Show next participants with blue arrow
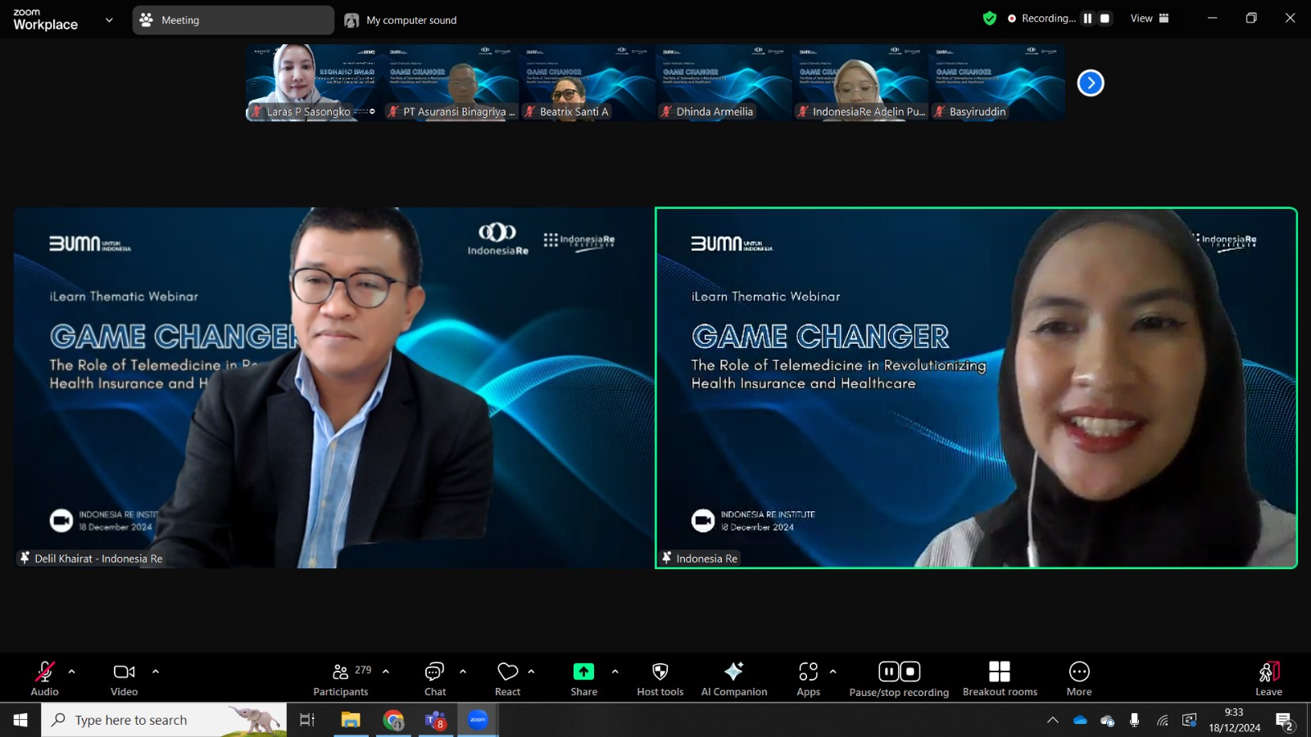 tap(1091, 83)
